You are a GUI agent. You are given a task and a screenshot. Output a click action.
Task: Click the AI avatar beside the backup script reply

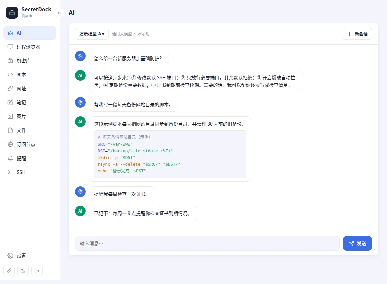pyautogui.click(x=80, y=122)
